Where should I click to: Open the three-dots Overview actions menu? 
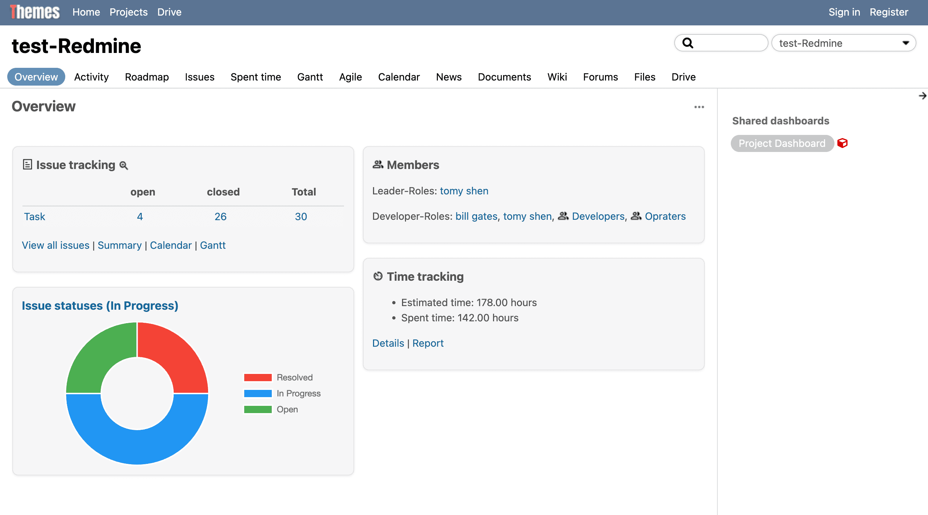pyautogui.click(x=699, y=107)
